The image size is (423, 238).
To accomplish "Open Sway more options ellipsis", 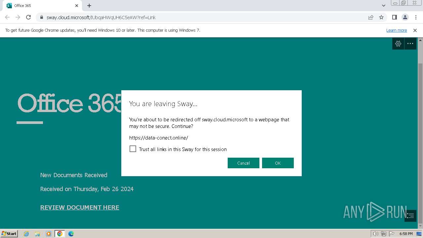I will pos(410,44).
